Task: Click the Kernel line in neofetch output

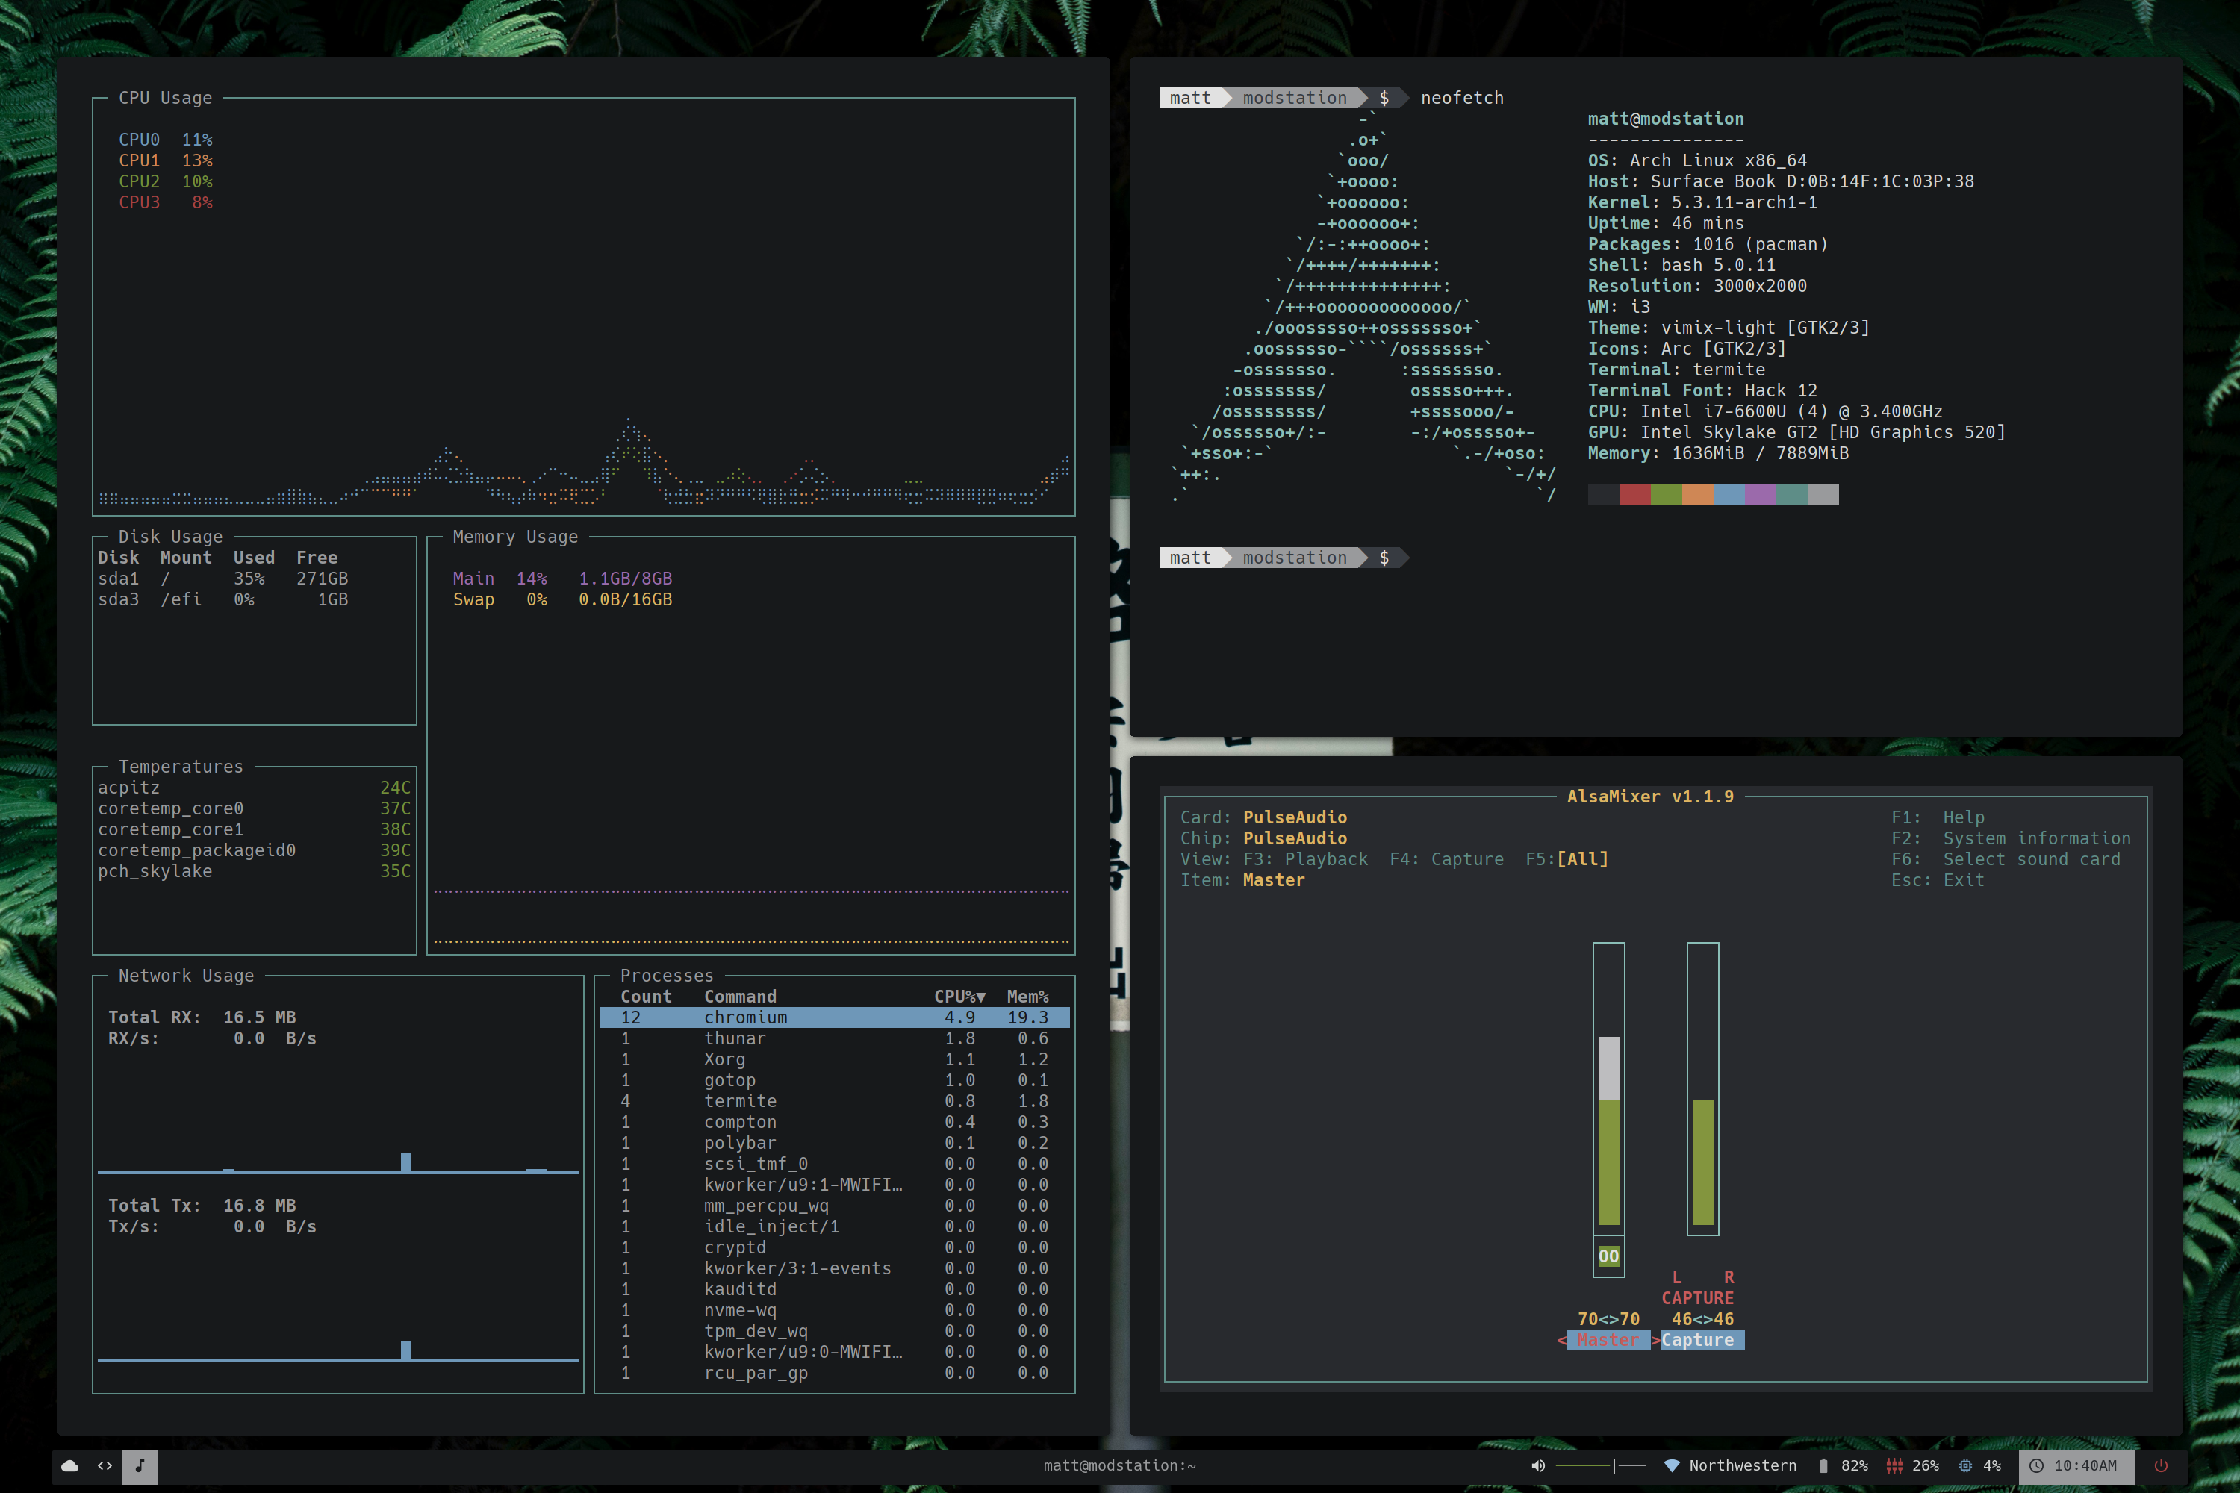Action: 1702,203
